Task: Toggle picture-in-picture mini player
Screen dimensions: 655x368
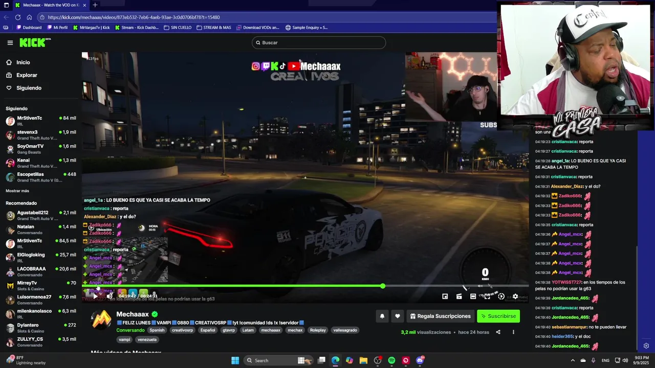Action: pyautogui.click(x=445, y=296)
